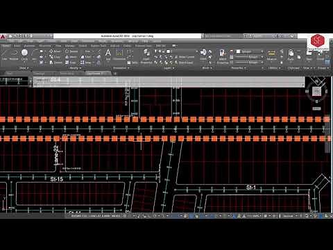The image size is (333, 250).
Task: Select Match Properties tool
Action: click(223, 57)
